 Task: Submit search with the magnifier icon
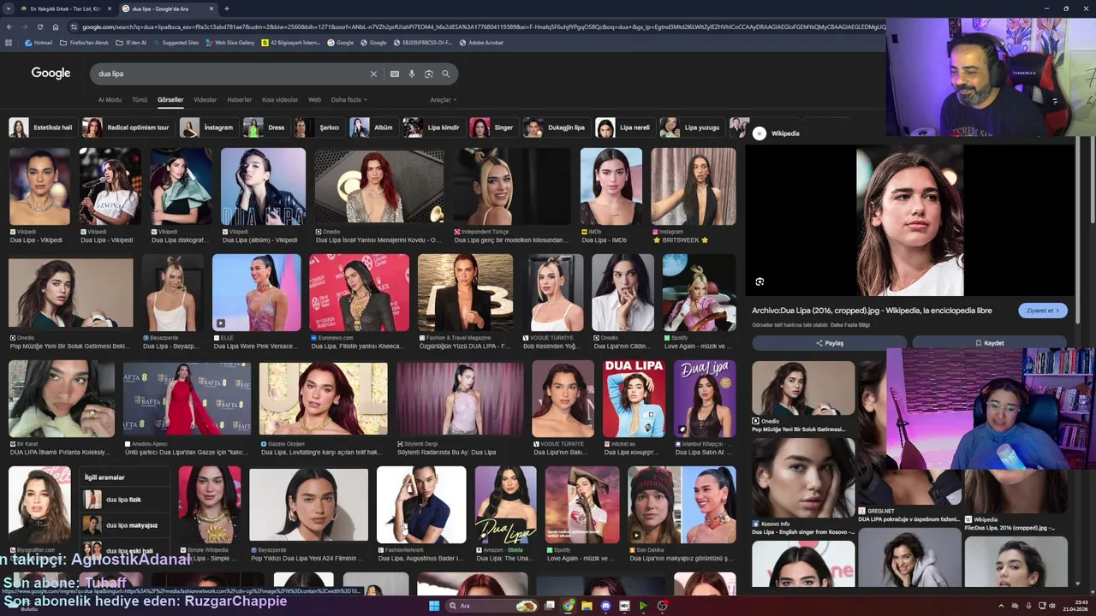pyautogui.click(x=446, y=74)
